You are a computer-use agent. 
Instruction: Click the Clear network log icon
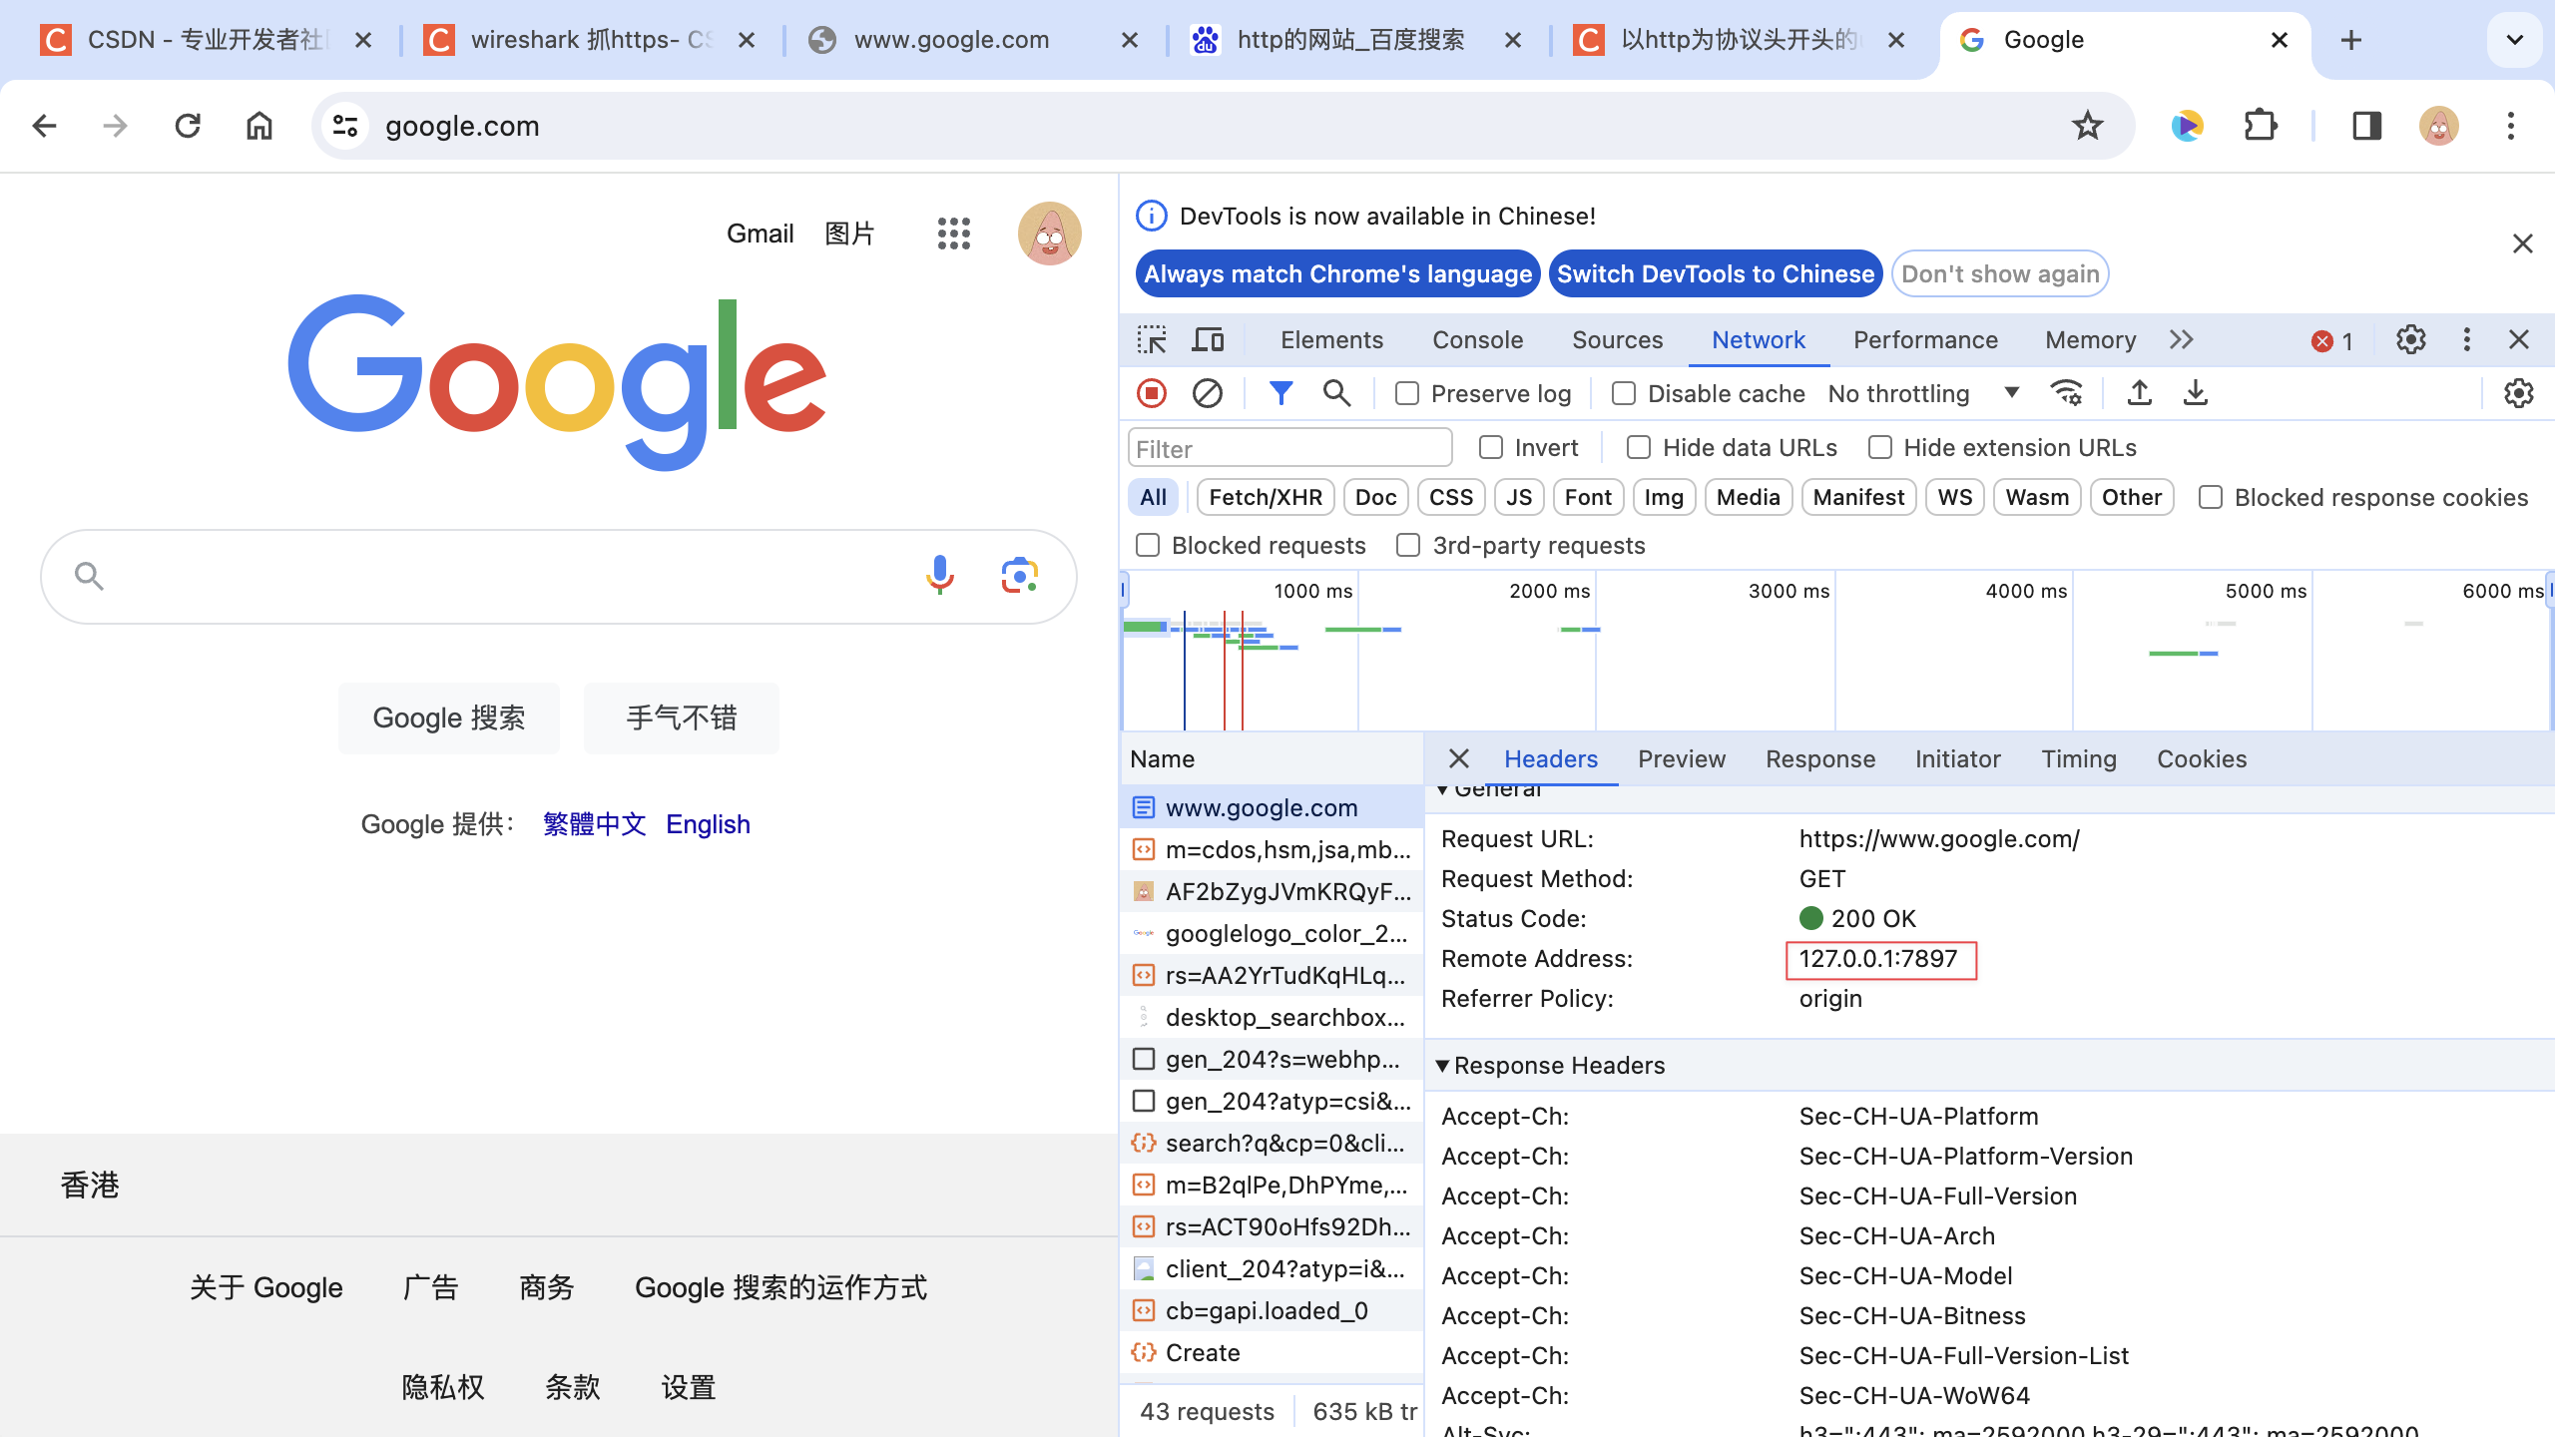1208,393
